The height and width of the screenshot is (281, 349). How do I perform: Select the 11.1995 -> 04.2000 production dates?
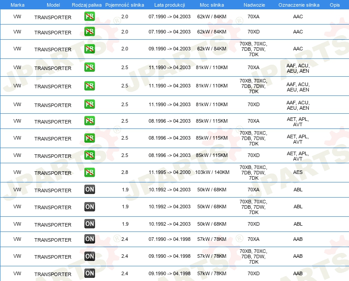coord(170,172)
